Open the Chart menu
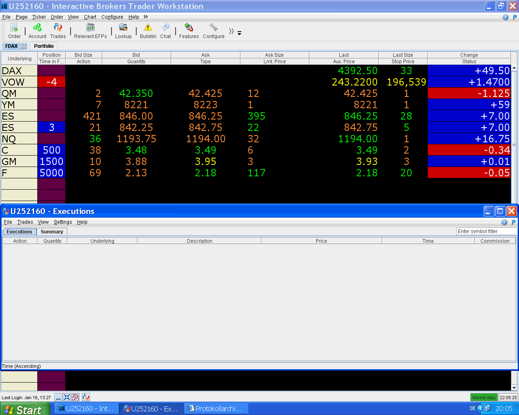The width and height of the screenshot is (519, 415). [x=90, y=17]
